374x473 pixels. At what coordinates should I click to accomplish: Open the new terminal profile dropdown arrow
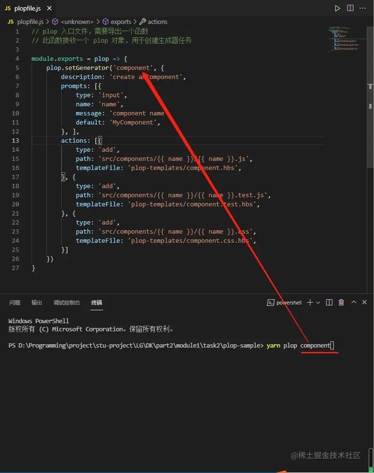click(x=318, y=303)
